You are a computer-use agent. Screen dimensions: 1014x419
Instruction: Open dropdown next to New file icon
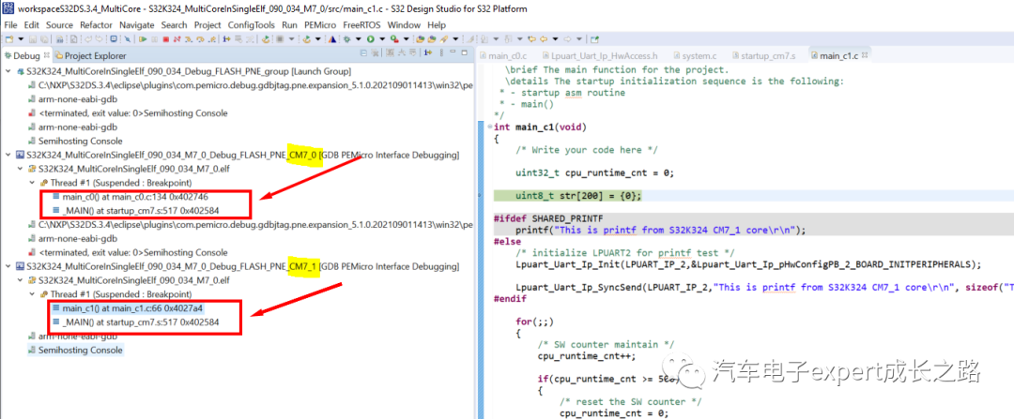tap(21, 38)
